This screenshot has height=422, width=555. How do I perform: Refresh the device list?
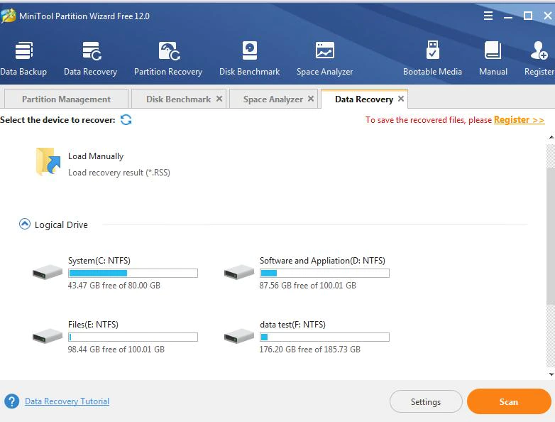[x=126, y=120]
